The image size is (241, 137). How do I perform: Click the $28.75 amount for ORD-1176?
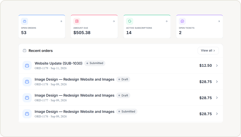206,114
